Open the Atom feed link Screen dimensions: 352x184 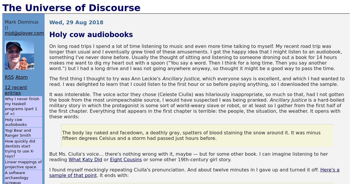(x=21, y=77)
